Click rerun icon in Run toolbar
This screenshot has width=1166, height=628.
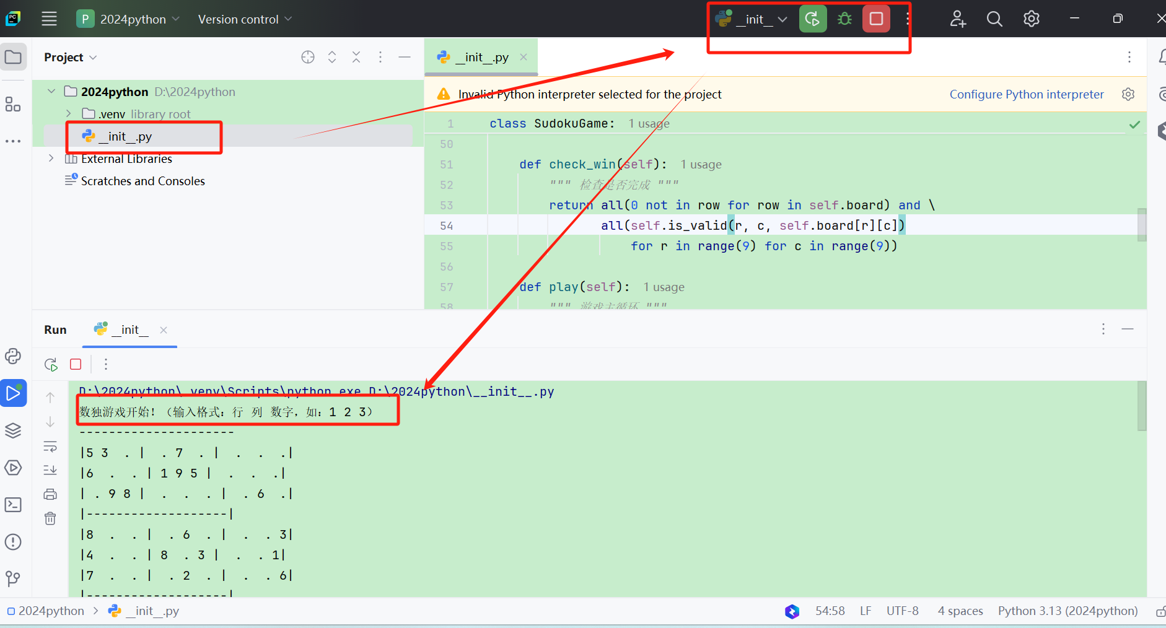tap(51, 364)
